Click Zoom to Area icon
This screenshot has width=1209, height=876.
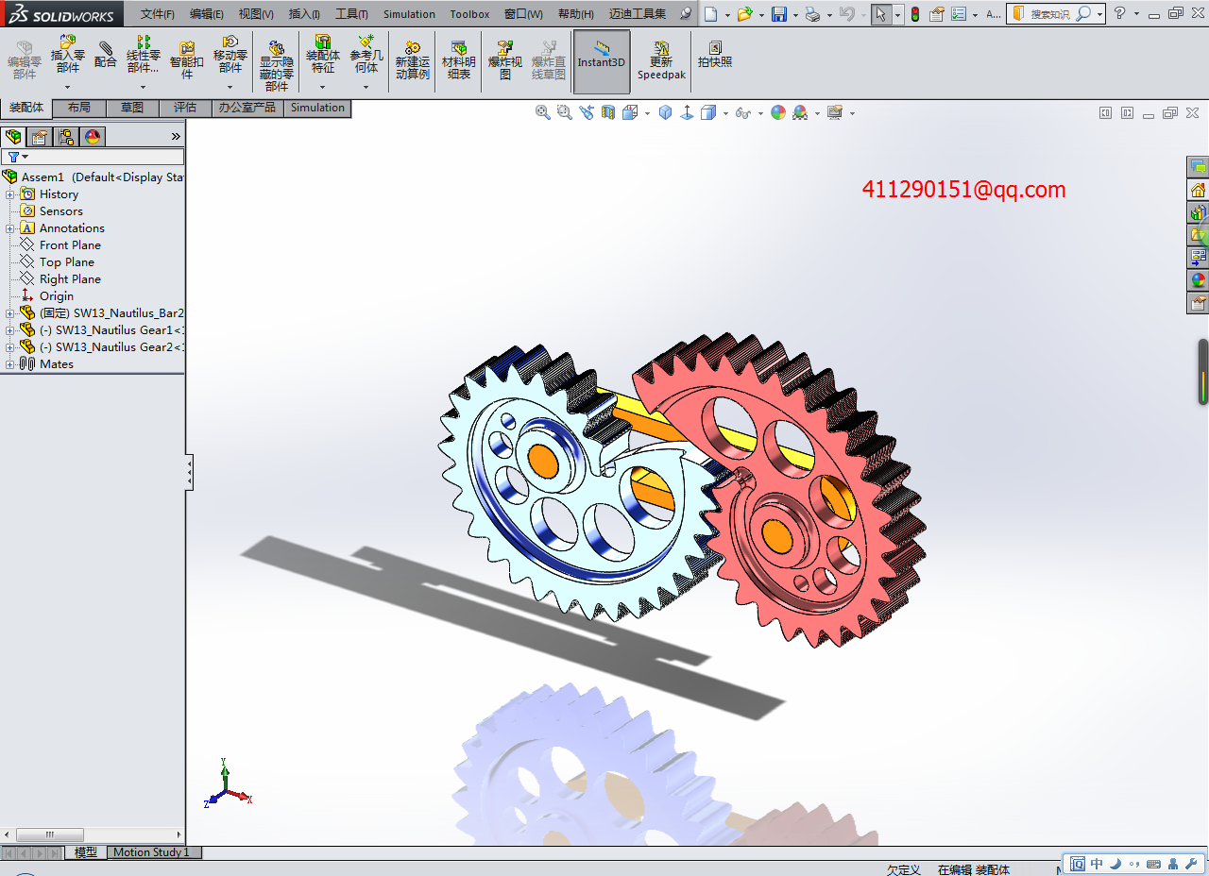pyautogui.click(x=565, y=112)
